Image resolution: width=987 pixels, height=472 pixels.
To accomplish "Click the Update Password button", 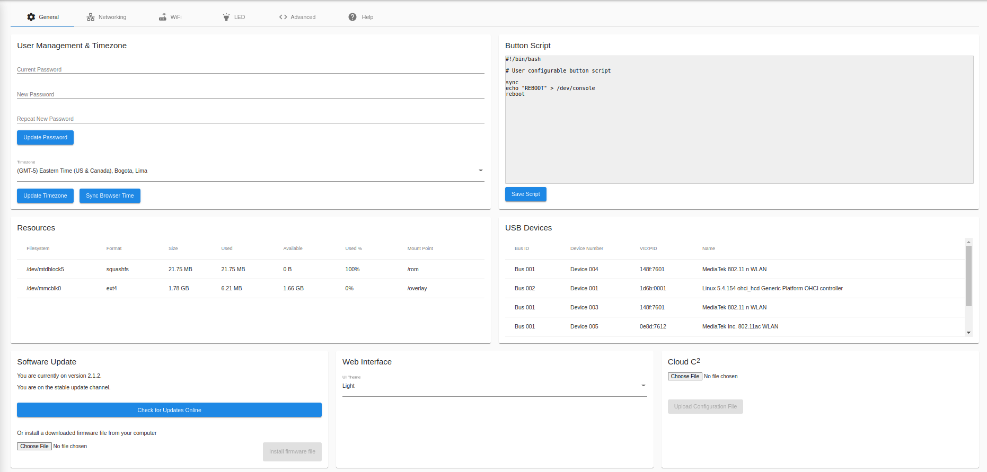I will click(45, 138).
